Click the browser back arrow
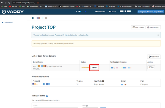The image size is (165, 108). 2,3
